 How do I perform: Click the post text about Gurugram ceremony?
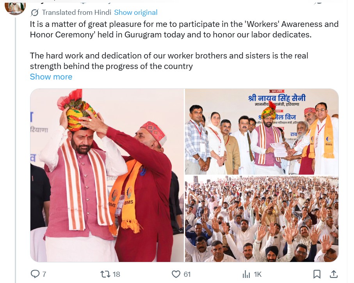click(x=184, y=29)
